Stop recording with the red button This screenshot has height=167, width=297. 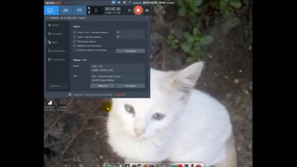click(138, 10)
